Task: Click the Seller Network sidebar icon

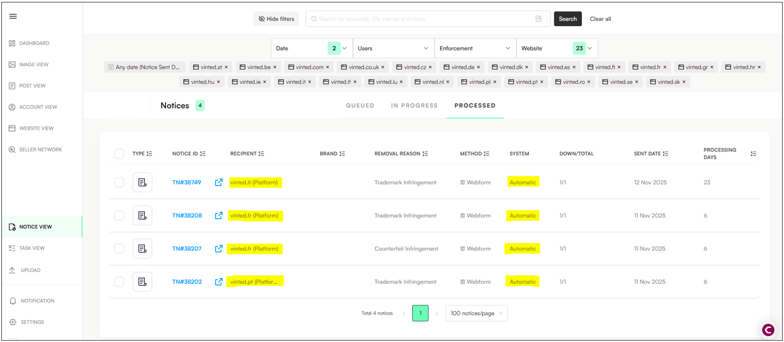Action: click(x=12, y=150)
